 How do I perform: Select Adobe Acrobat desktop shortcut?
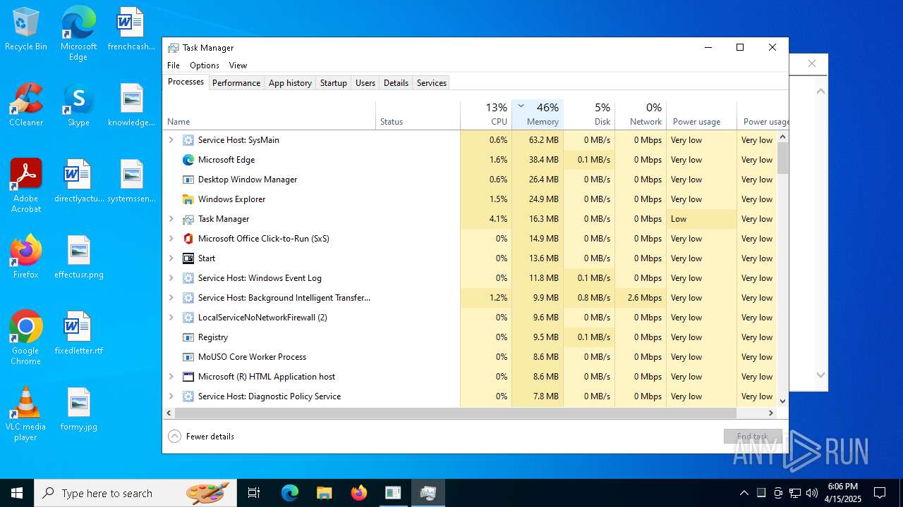click(x=26, y=185)
